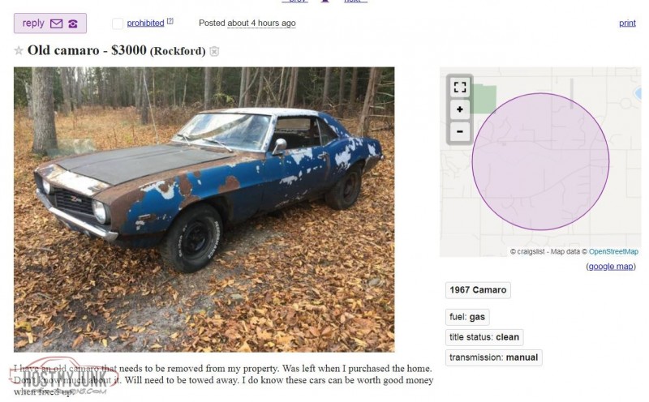Image resolution: width=649 pixels, height=402 pixels.
Task: Click the title status: clean attribute
Action: click(x=484, y=337)
